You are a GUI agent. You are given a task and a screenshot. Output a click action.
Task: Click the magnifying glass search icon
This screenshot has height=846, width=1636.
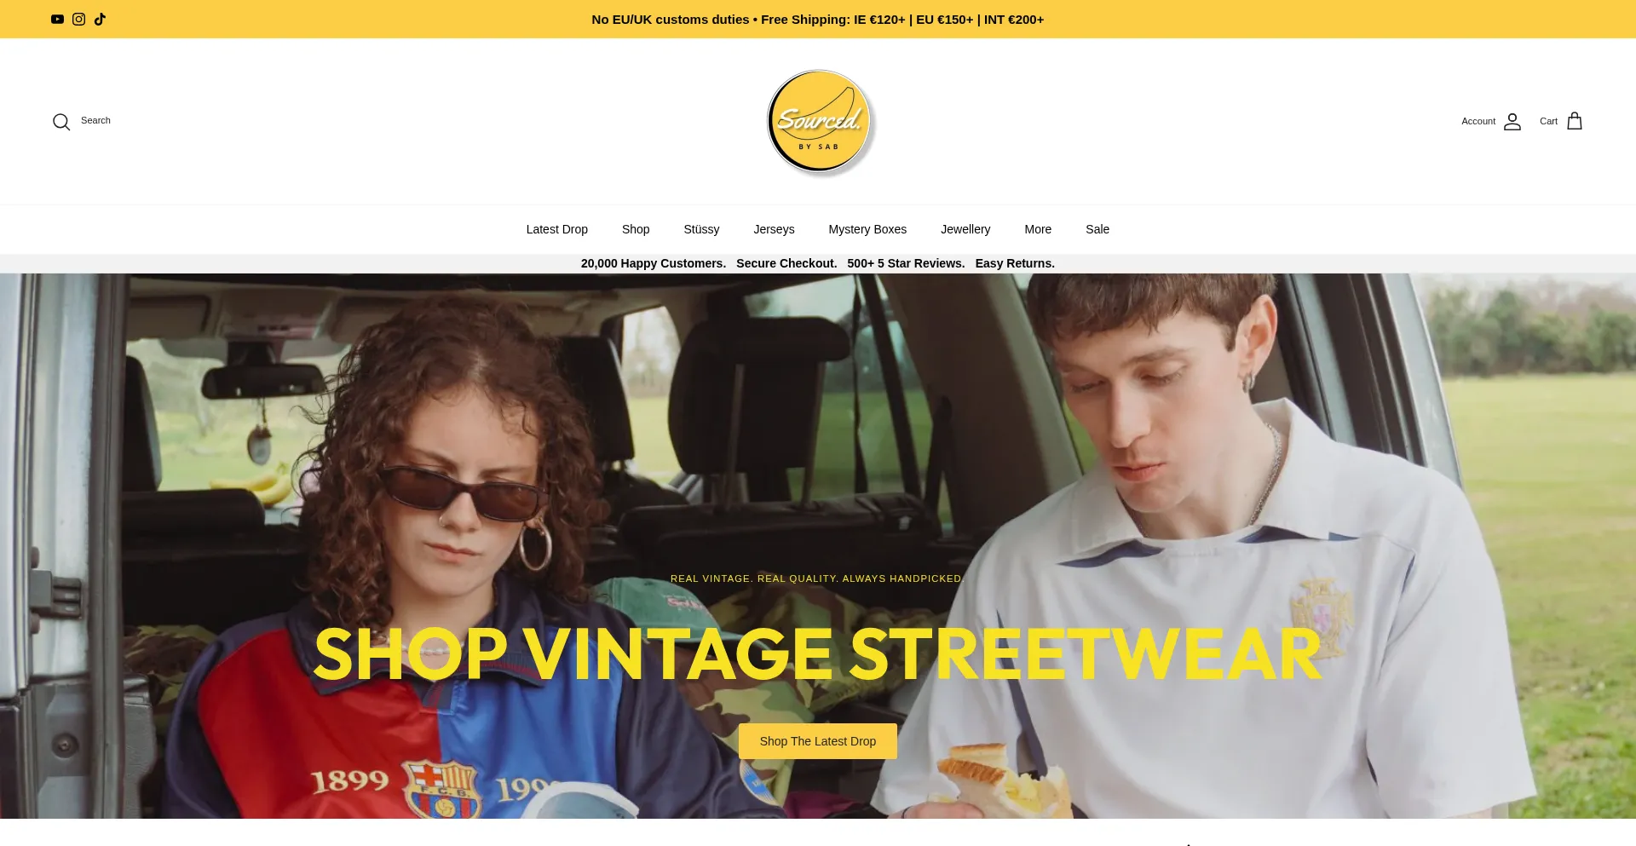(61, 122)
